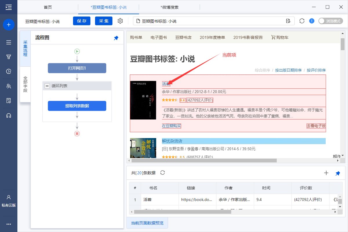Collapse the sidebar menu icon at top-left
This screenshot has width=348, height=232.
[9, 7]
